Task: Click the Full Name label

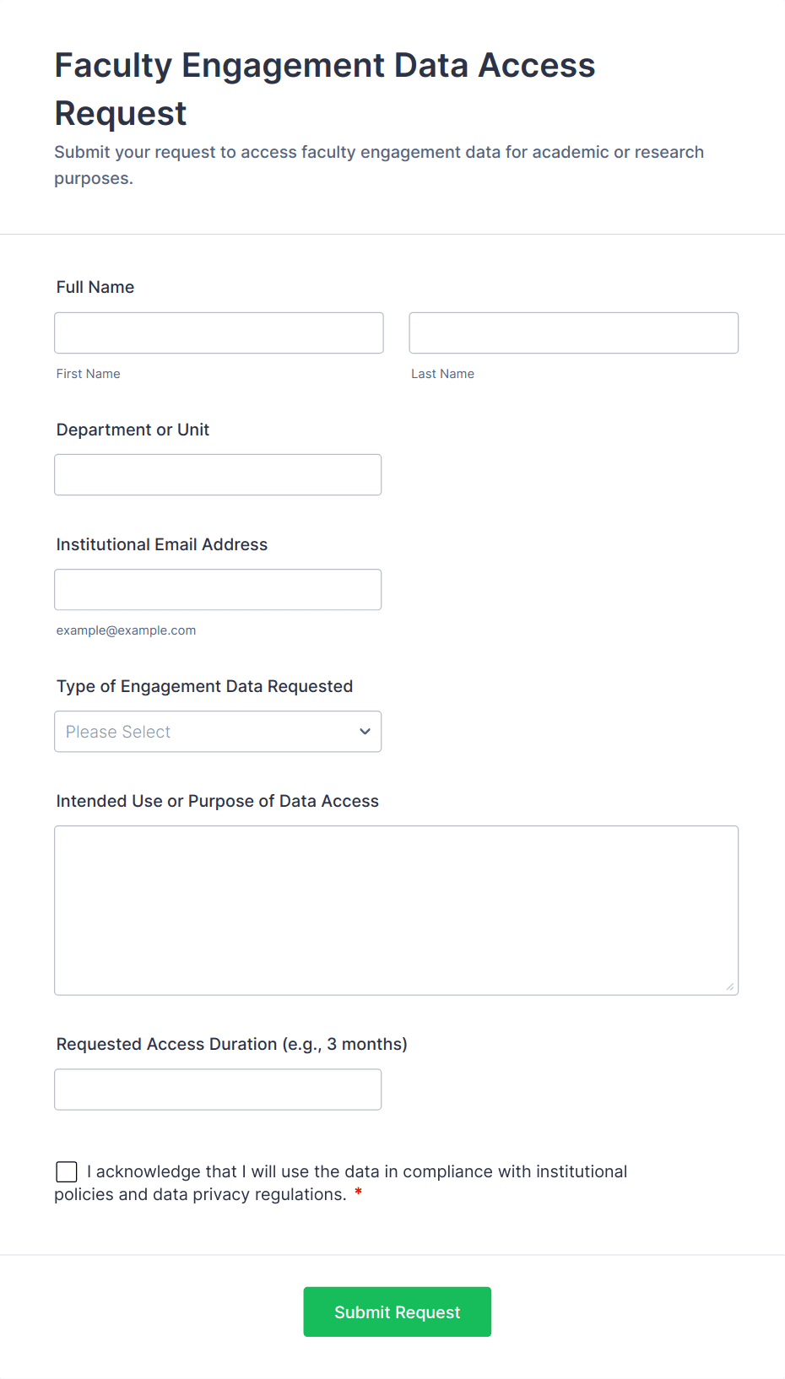Action: tap(95, 287)
